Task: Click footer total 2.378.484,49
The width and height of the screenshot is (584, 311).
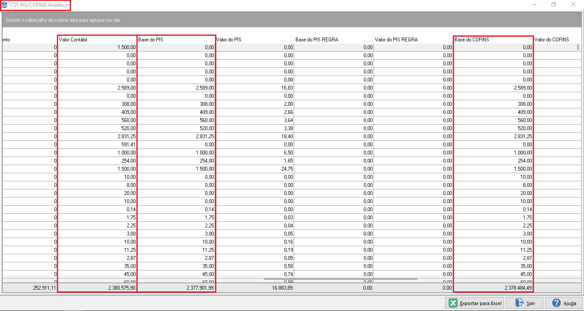Action: point(493,288)
